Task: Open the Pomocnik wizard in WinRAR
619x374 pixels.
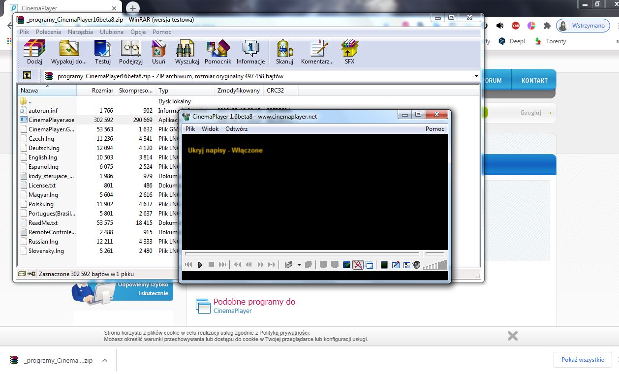Action: 217,52
